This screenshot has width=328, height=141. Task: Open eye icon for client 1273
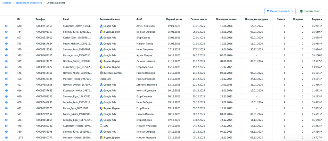tap(6, 138)
